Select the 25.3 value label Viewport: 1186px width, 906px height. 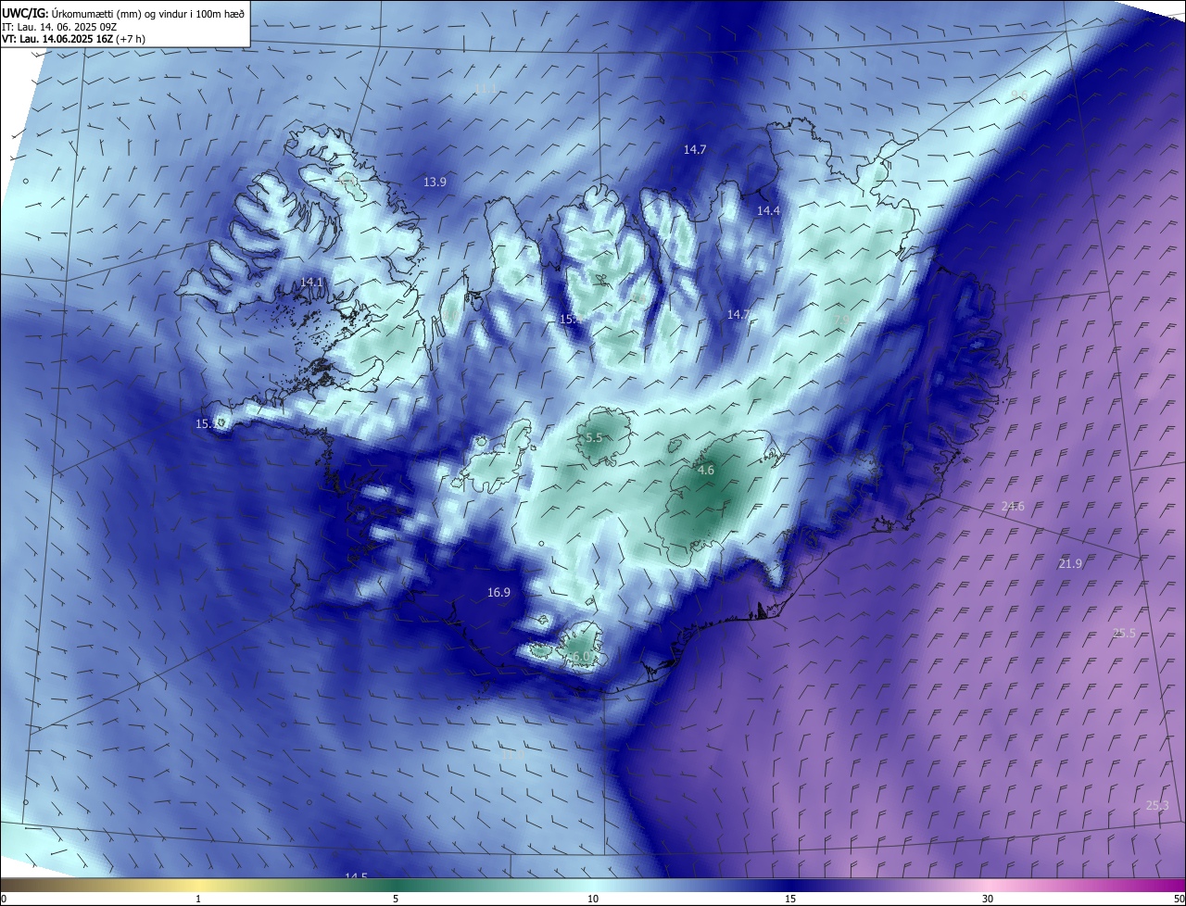(x=1157, y=805)
